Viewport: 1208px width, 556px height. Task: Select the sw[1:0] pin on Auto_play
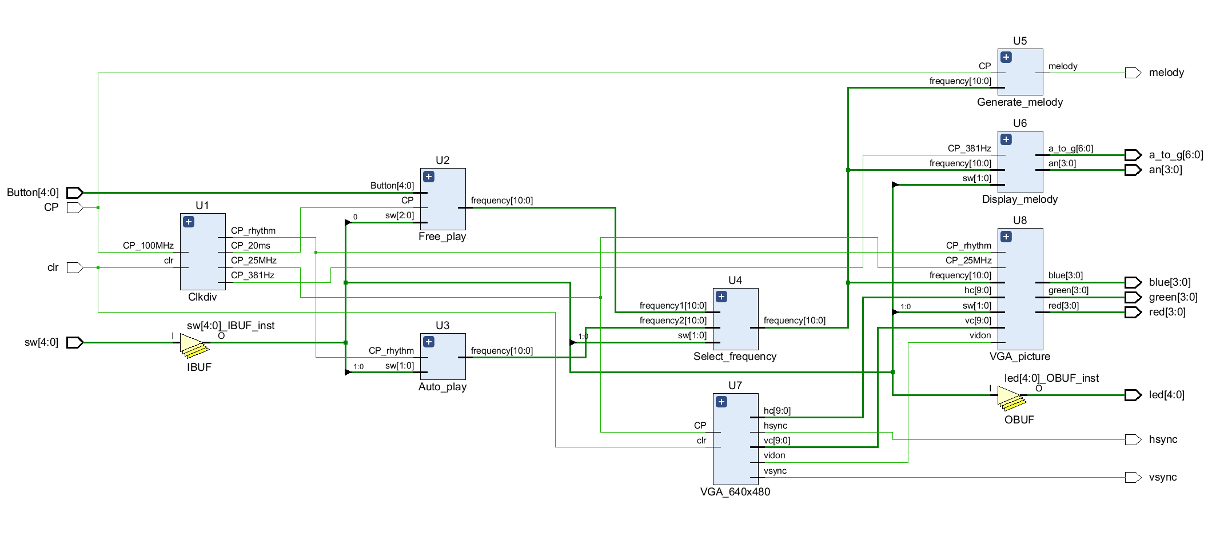(x=400, y=366)
